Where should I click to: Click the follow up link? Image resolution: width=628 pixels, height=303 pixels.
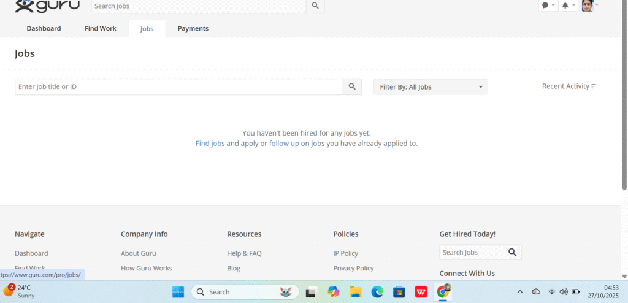tap(284, 144)
